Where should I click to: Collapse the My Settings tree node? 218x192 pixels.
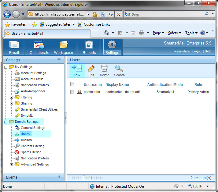pyautogui.click(x=6, y=67)
